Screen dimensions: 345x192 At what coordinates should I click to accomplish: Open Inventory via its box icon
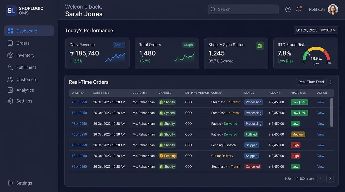[10, 55]
